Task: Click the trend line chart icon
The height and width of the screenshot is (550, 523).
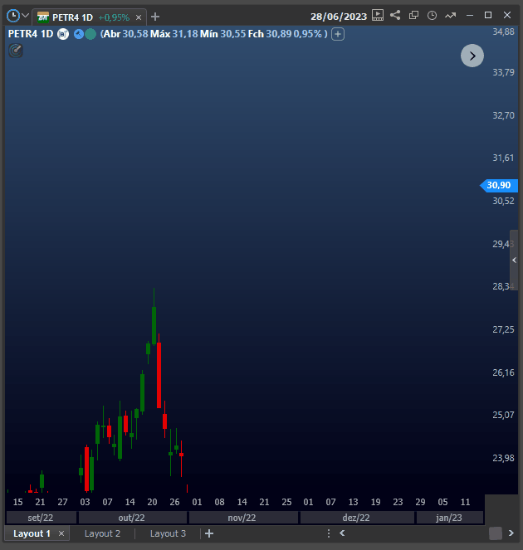Action: point(450,16)
